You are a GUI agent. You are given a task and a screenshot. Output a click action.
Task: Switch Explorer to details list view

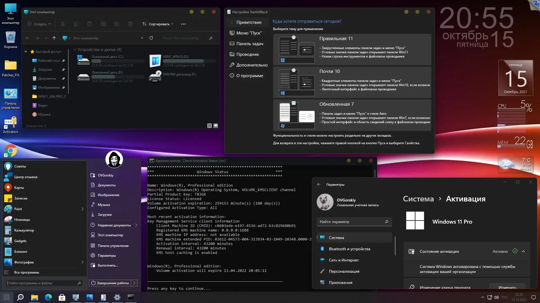210,126
